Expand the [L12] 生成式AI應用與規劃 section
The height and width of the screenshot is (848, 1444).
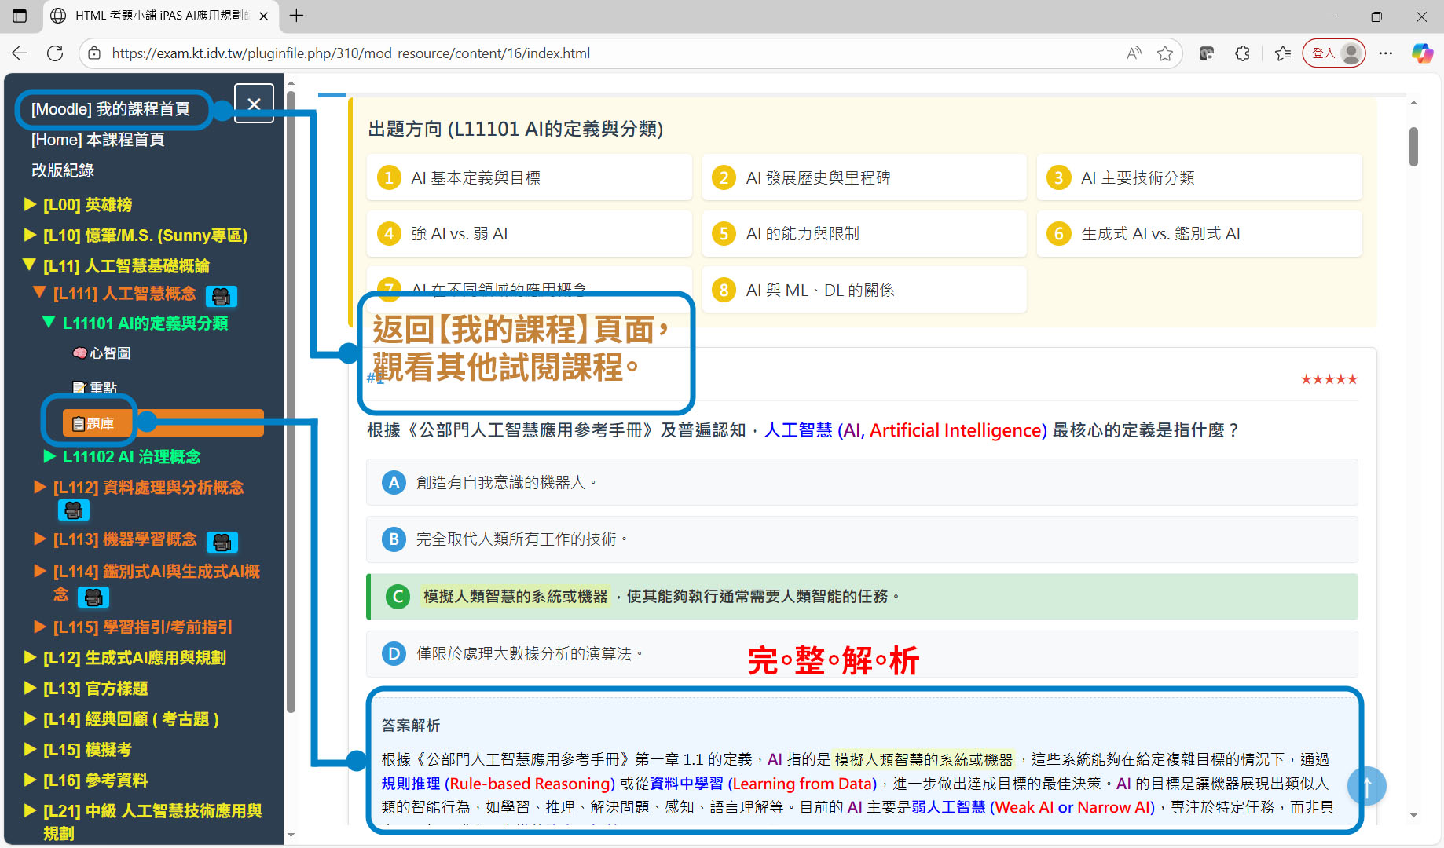134,658
